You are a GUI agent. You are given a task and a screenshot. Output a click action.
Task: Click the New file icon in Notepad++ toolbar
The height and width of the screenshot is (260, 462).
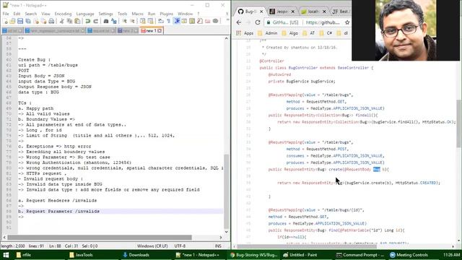(x=5, y=21)
